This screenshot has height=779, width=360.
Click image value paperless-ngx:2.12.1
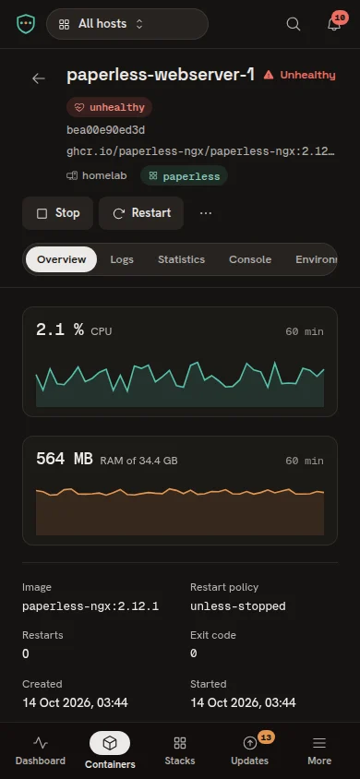[90, 606]
